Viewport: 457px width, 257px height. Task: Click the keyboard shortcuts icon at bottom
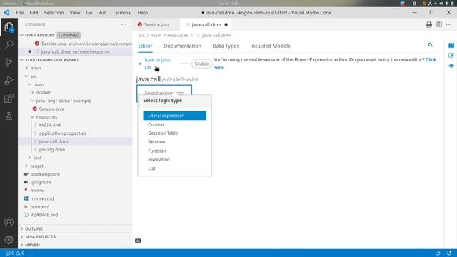pyautogui.click(x=138, y=241)
